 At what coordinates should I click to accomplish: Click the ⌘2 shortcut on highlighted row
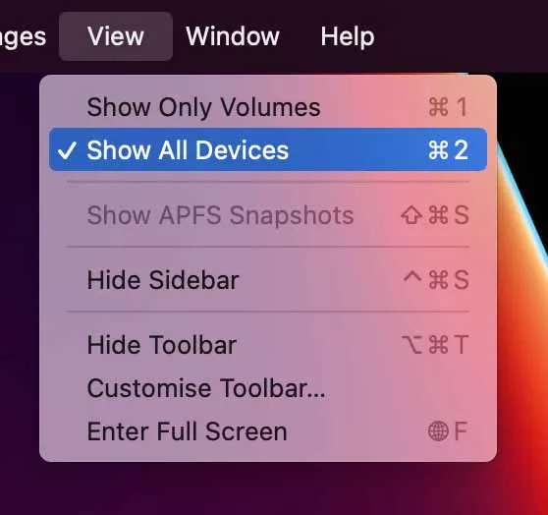pos(448,149)
